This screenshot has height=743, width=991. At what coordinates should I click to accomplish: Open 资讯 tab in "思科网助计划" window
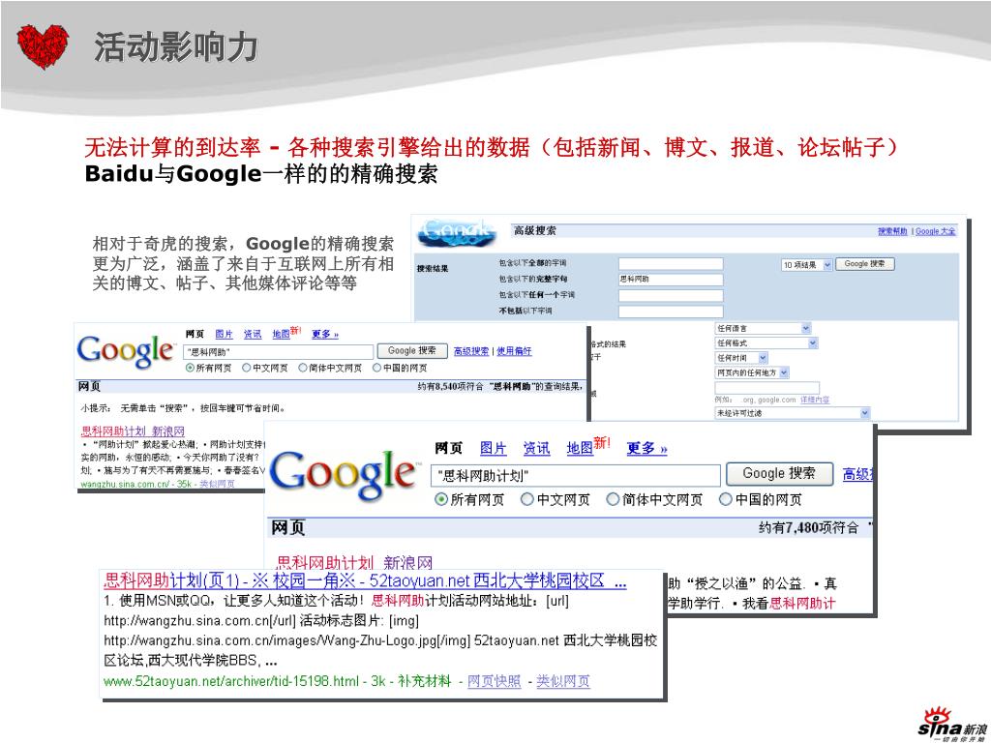pos(536,449)
